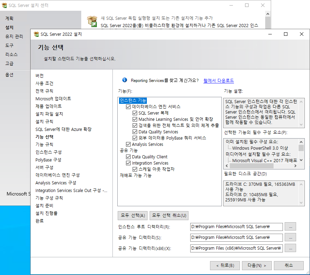This screenshot has height=275, width=310.
Task: Uncheck Analysis Services checkbox
Action: (x=128, y=144)
